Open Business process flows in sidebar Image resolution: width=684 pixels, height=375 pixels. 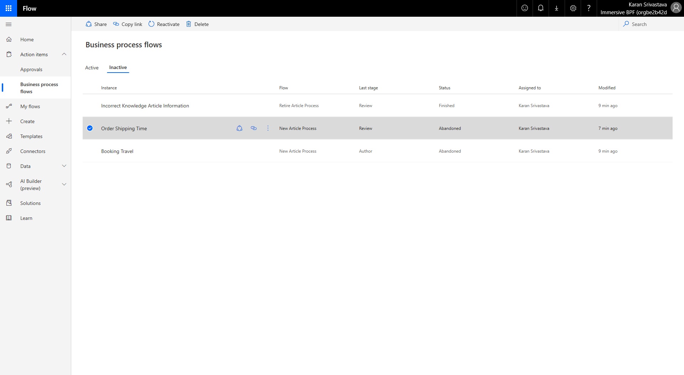point(36,88)
